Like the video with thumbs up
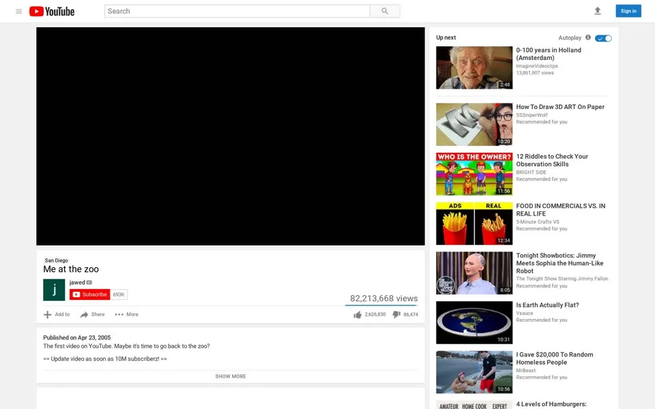This screenshot has height=409, width=655. coord(357,315)
